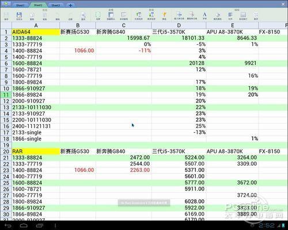
Task: Toggle the Wrap Text icon
Action: 243,16
